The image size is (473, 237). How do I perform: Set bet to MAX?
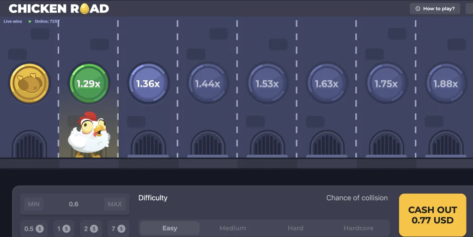tap(115, 204)
